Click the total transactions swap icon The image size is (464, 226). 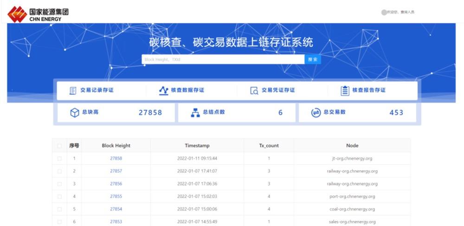click(316, 113)
